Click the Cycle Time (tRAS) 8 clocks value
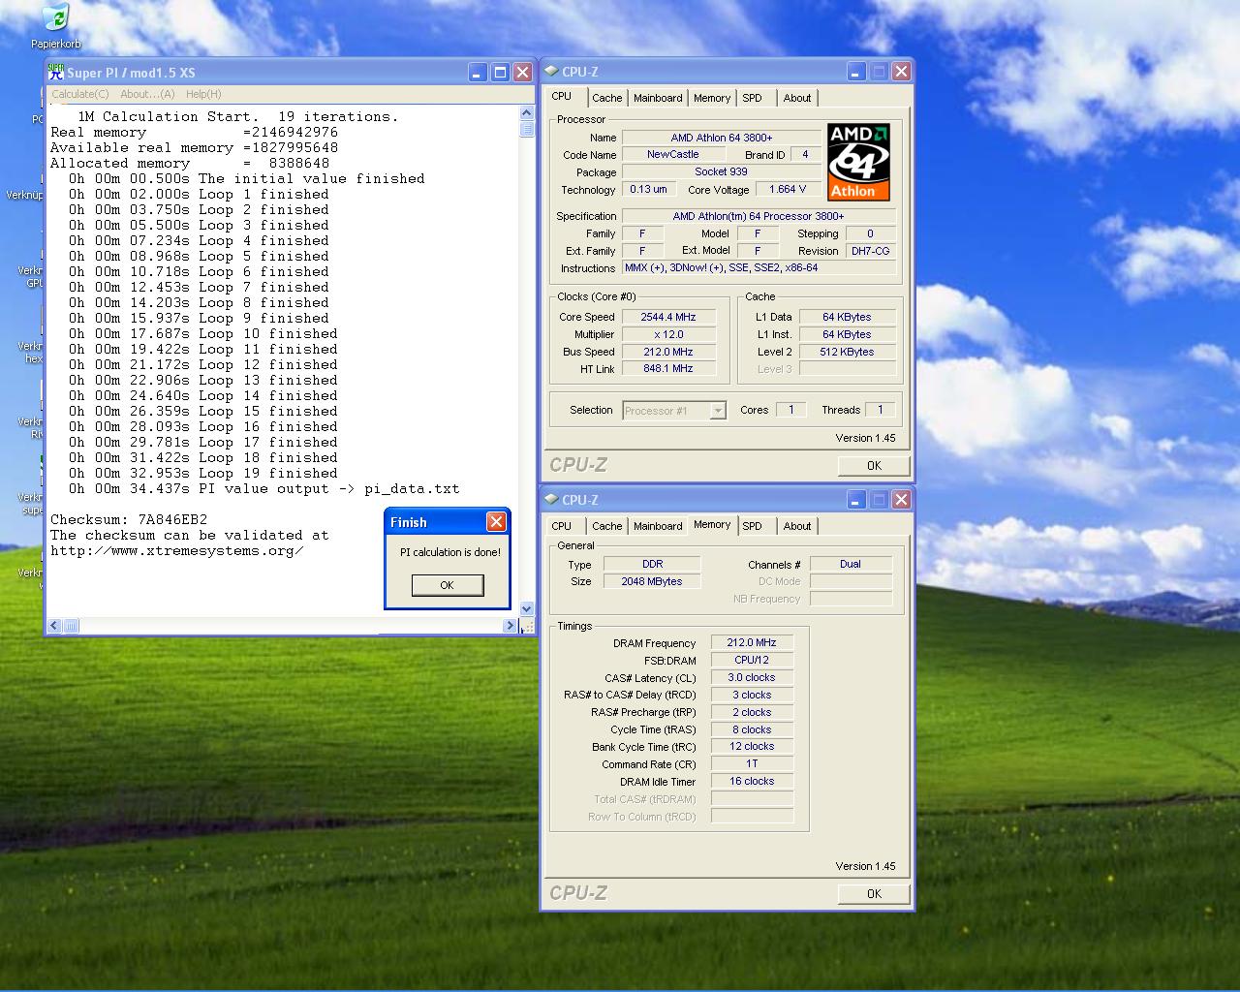 coord(752,729)
